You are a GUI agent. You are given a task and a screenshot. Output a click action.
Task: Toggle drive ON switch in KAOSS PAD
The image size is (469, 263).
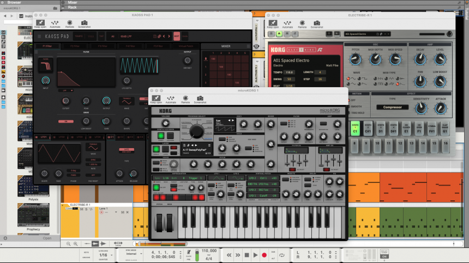66,121
